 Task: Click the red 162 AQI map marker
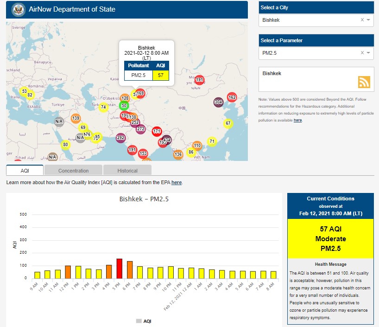click(232, 97)
